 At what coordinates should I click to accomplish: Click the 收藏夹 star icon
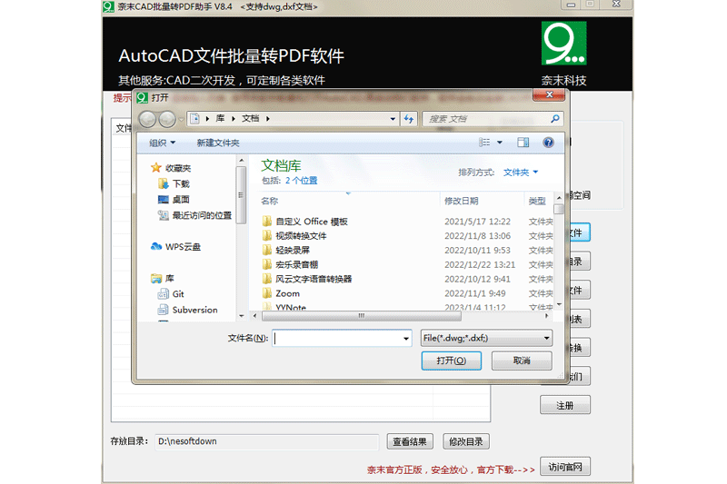point(156,168)
